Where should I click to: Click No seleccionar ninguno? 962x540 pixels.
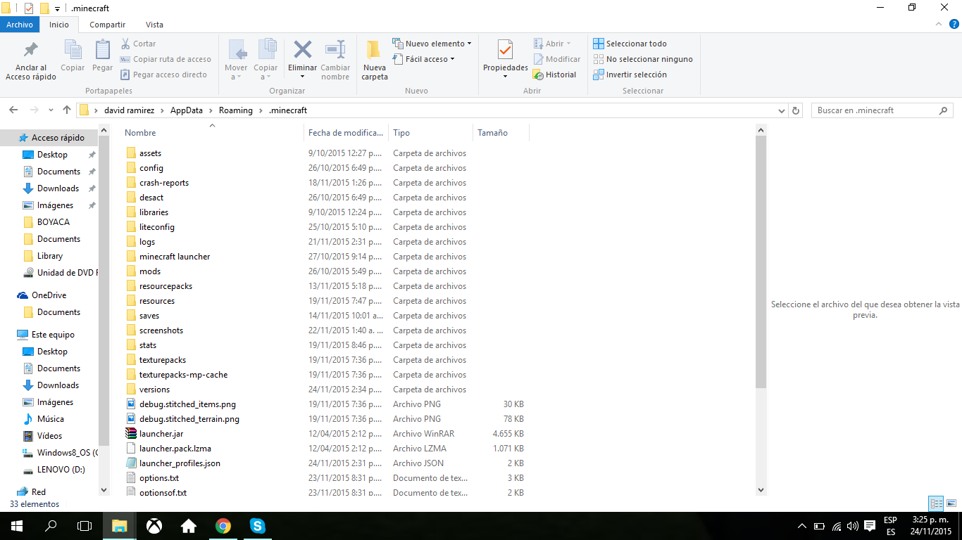tap(642, 59)
